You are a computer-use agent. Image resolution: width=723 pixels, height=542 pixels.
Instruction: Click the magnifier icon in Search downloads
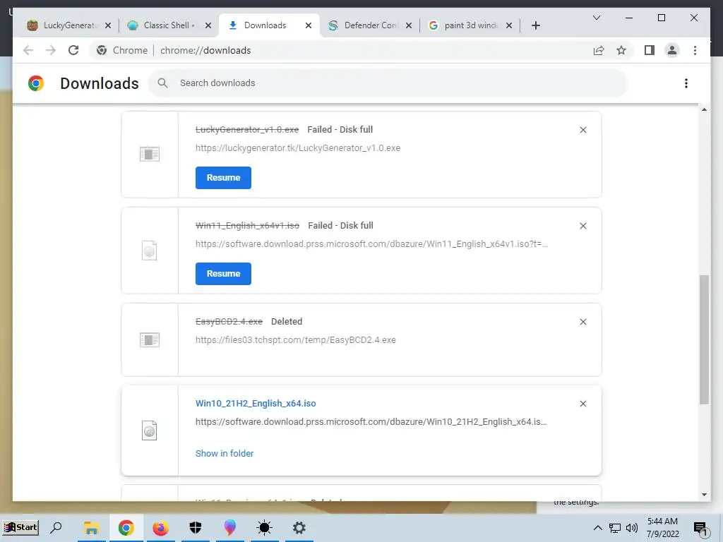point(162,83)
